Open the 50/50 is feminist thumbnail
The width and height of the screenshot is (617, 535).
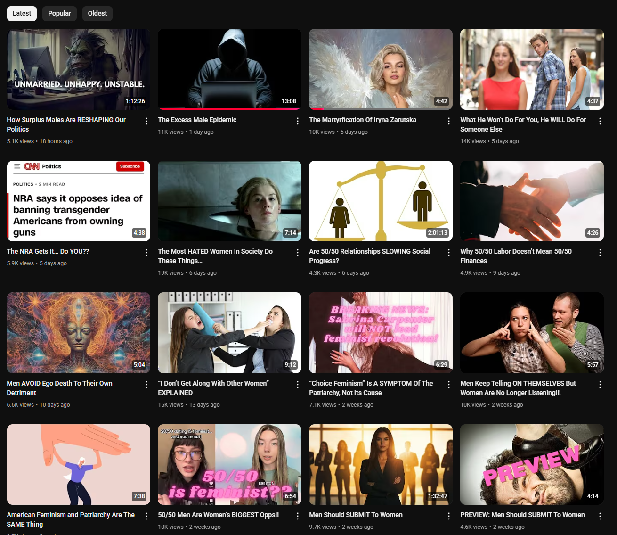[229, 464]
